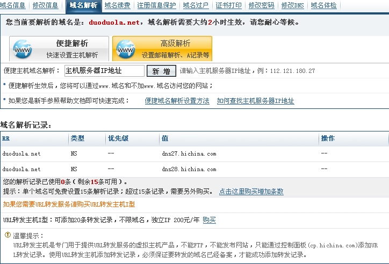
Task: Click 点击这里购买增加条数 link
Action: click(251, 192)
